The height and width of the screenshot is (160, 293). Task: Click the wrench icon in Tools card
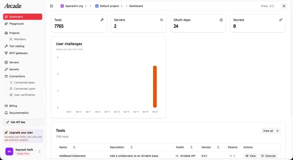[102, 20]
